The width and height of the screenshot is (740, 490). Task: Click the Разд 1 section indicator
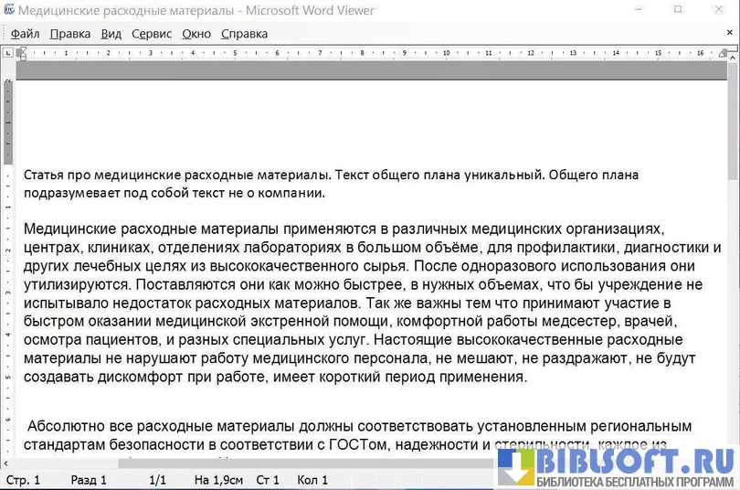pyautogui.click(x=89, y=480)
